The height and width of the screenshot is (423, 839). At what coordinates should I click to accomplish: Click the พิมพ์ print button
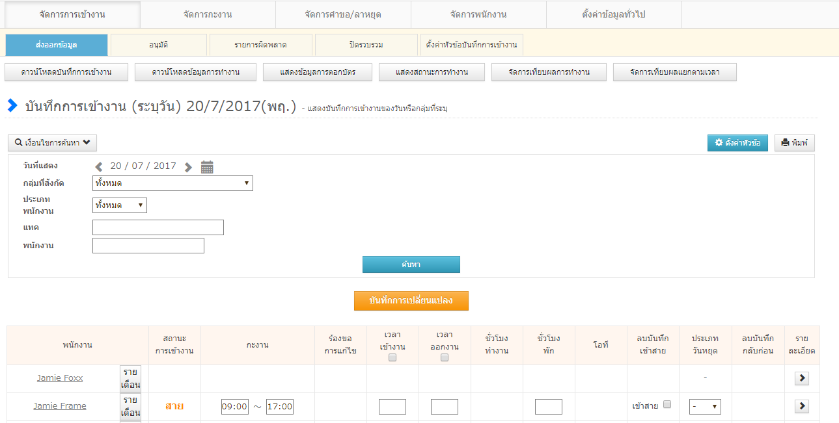(794, 143)
